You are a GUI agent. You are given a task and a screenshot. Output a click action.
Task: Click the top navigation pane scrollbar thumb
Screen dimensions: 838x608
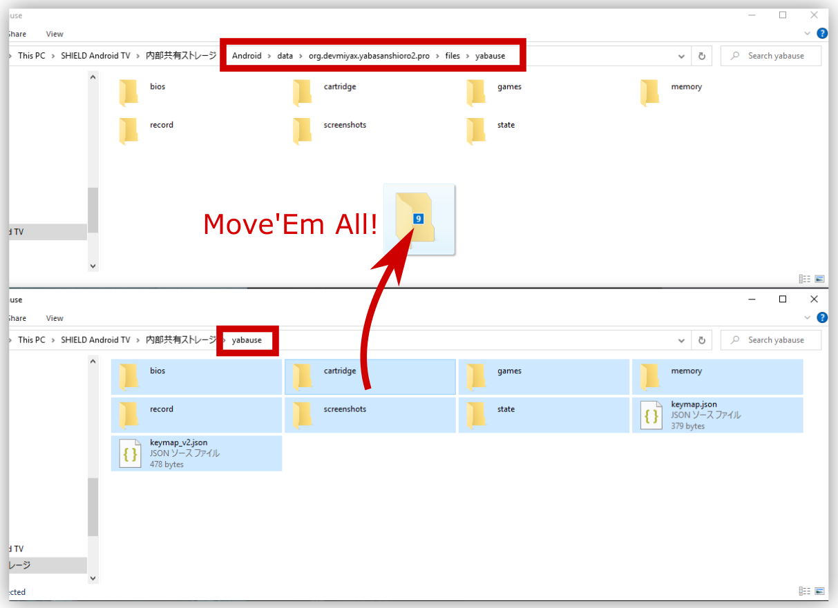93,210
